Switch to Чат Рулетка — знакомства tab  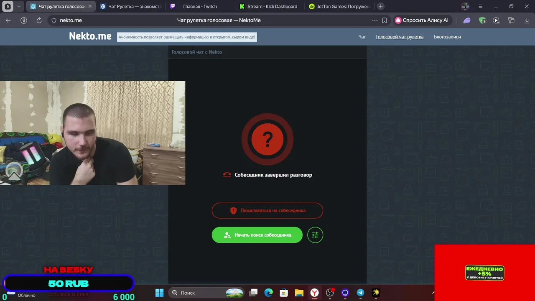point(130,6)
